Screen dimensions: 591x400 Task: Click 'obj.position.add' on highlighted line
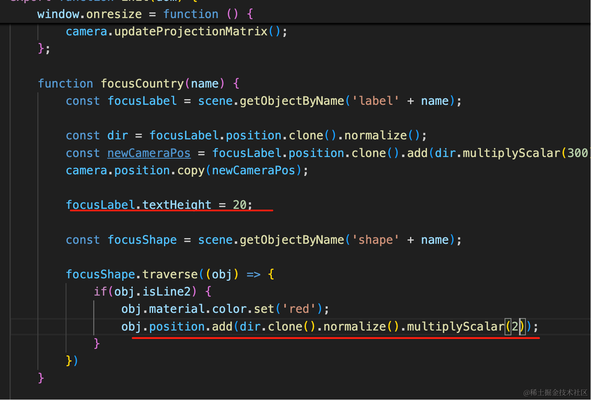tap(177, 327)
